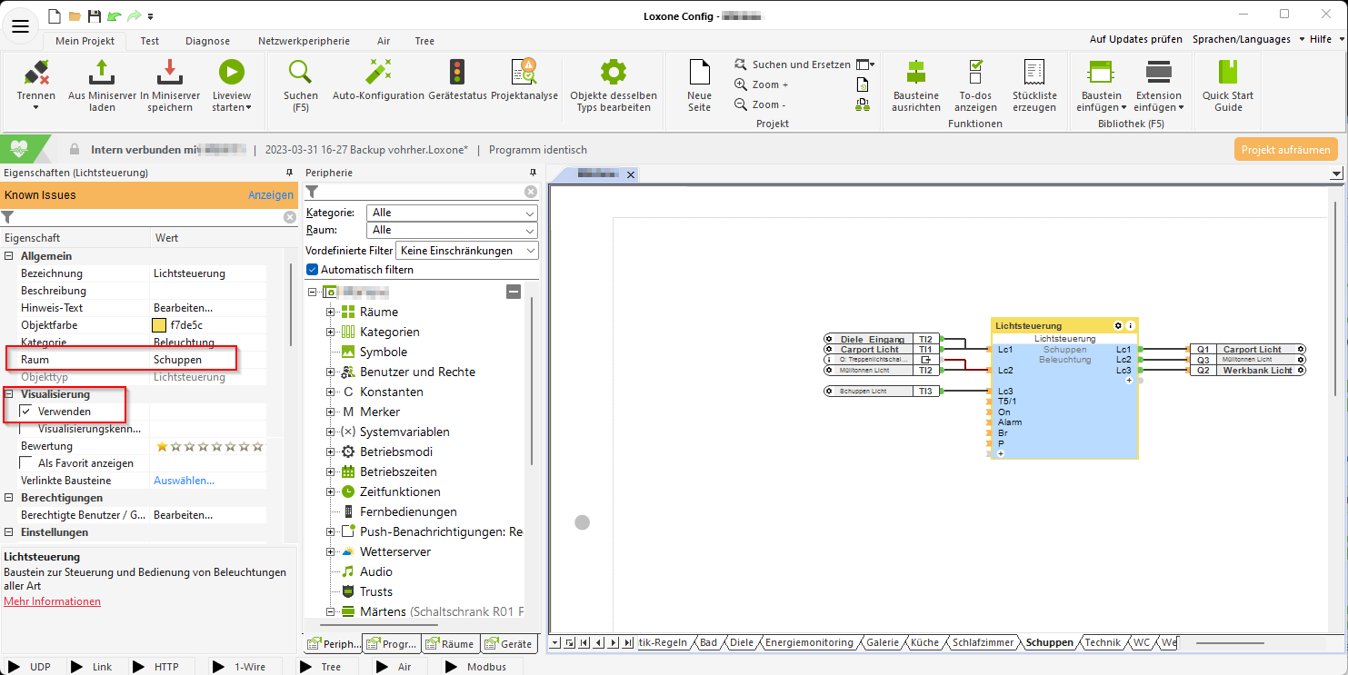Expand the Benutzer und Rechte node
This screenshot has width=1348, height=675.
(x=331, y=372)
